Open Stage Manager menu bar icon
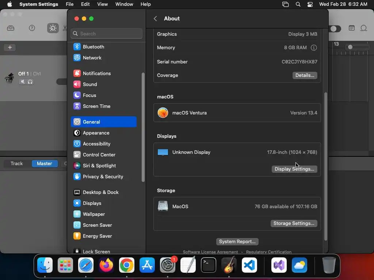This screenshot has height=280, width=374. (x=285, y=4)
